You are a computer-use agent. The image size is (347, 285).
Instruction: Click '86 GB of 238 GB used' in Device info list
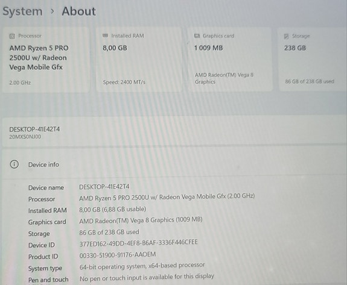click(109, 232)
